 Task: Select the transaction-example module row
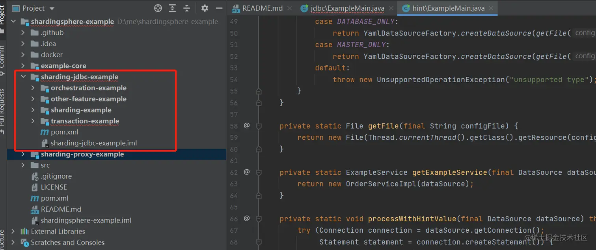(x=116, y=121)
